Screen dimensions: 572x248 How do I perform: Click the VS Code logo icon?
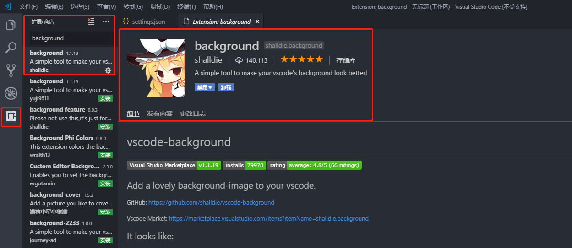[7, 6]
